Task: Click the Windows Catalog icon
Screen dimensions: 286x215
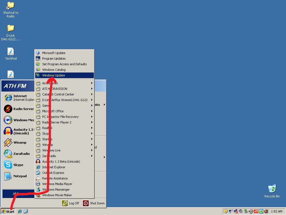Action: click(38, 70)
